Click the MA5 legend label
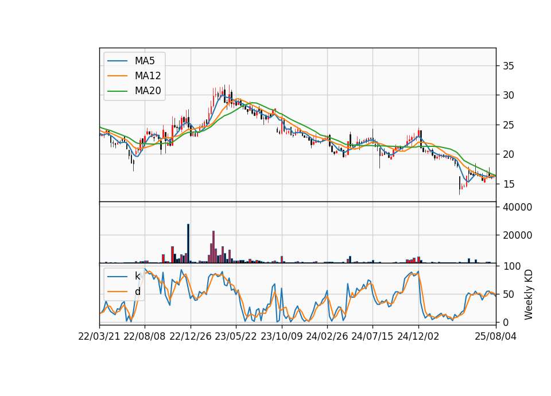551x396 pixels. click(x=145, y=61)
